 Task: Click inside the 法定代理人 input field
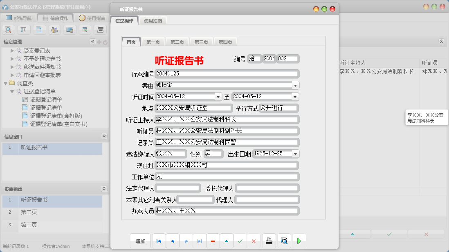[x=177, y=188]
